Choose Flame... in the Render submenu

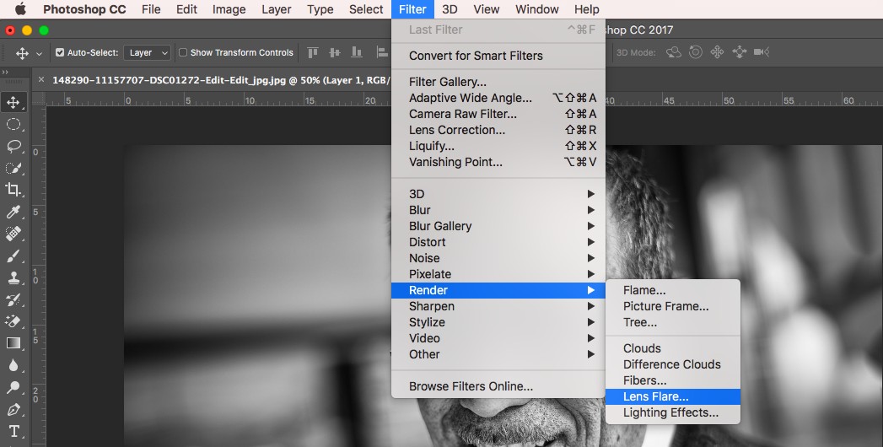point(673,290)
